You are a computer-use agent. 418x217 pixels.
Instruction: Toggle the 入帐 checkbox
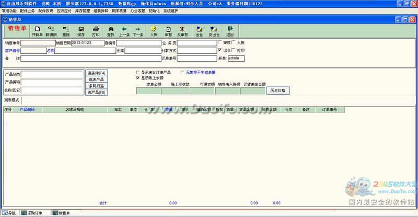(x=234, y=42)
